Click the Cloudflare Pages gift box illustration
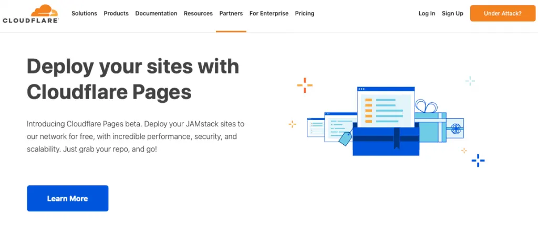538x225 pixels. point(386,122)
